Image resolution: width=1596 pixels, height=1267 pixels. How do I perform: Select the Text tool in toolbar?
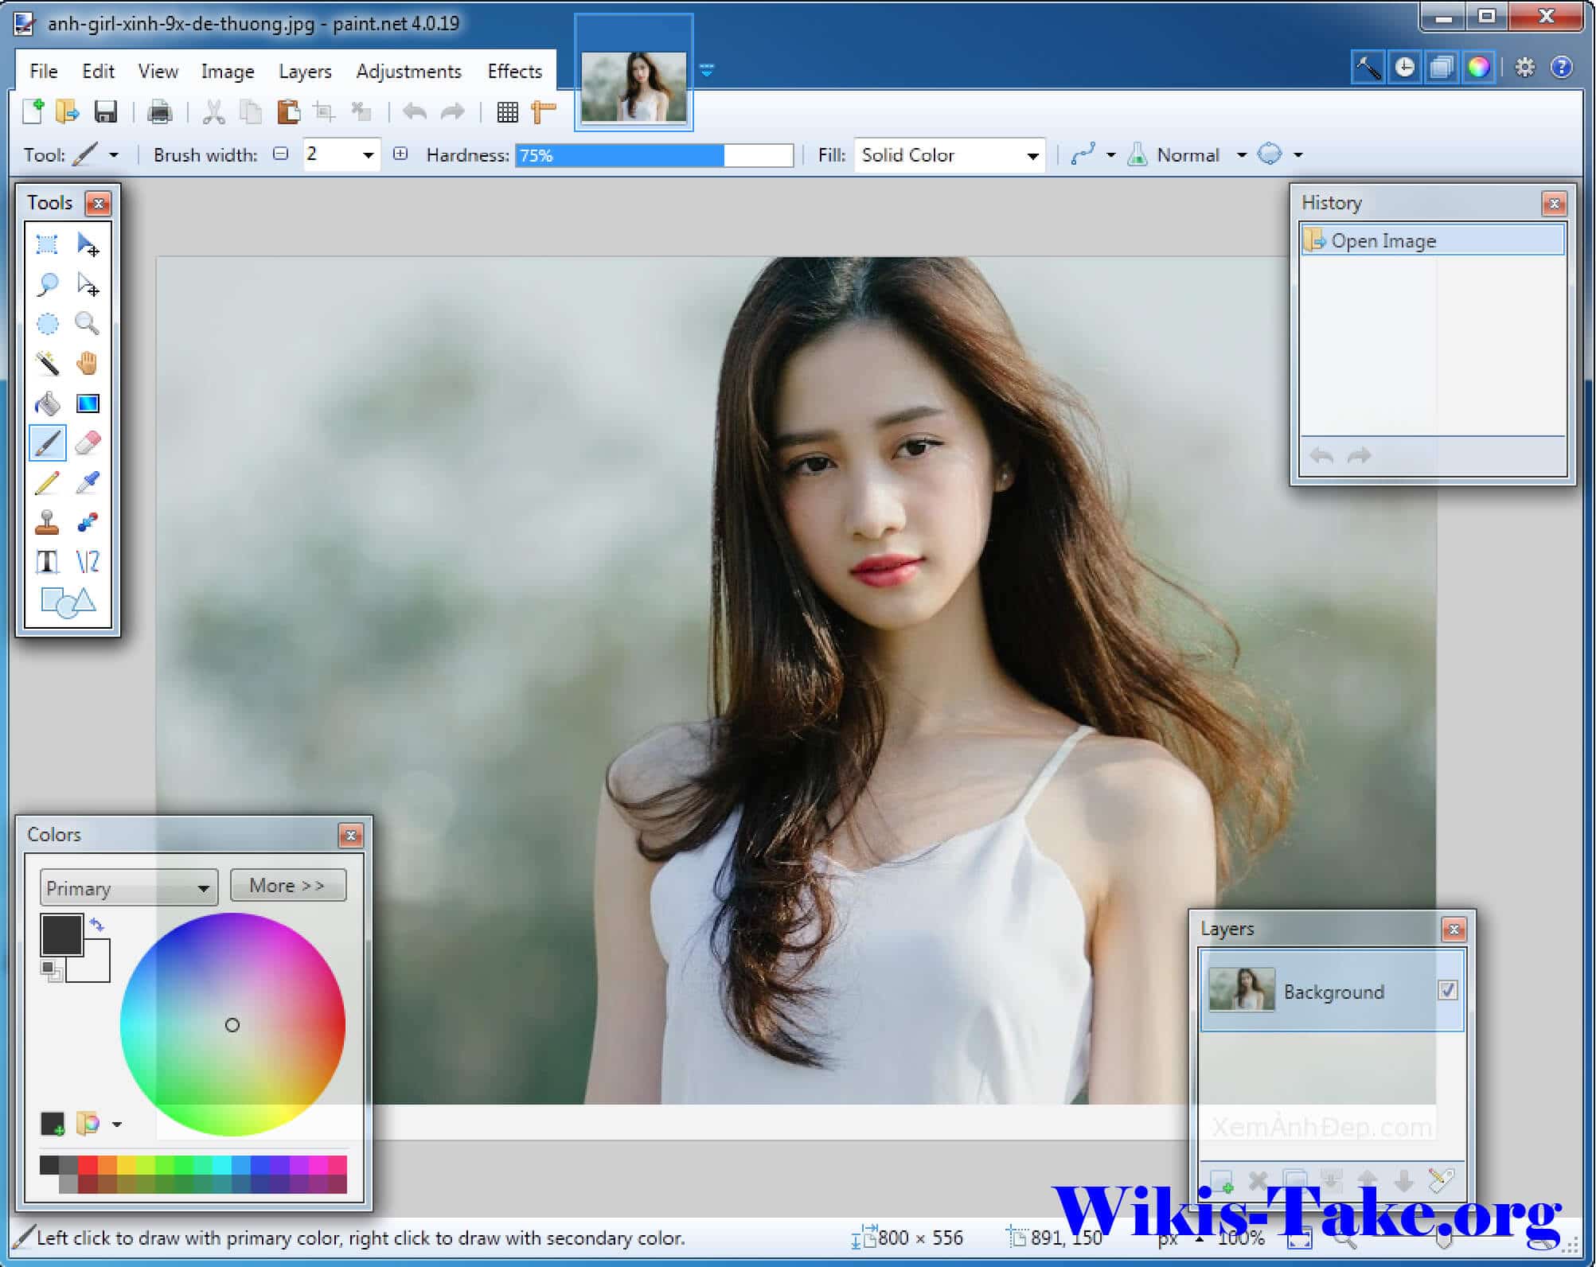coord(47,559)
